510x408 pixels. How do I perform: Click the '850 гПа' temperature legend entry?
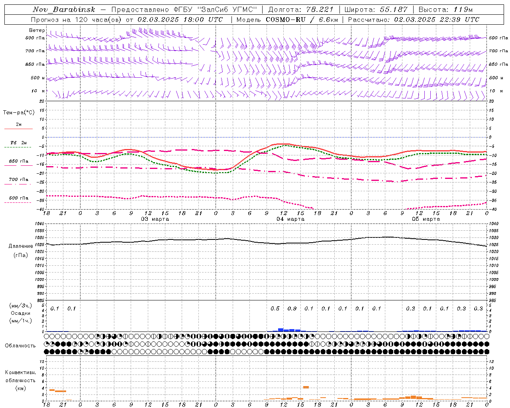click(18, 161)
